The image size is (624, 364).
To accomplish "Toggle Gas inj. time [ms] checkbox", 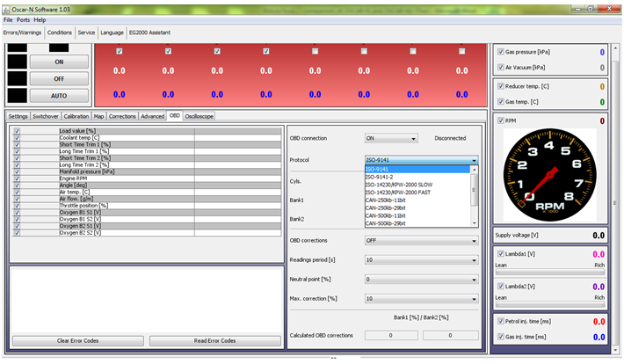I will [x=501, y=337].
